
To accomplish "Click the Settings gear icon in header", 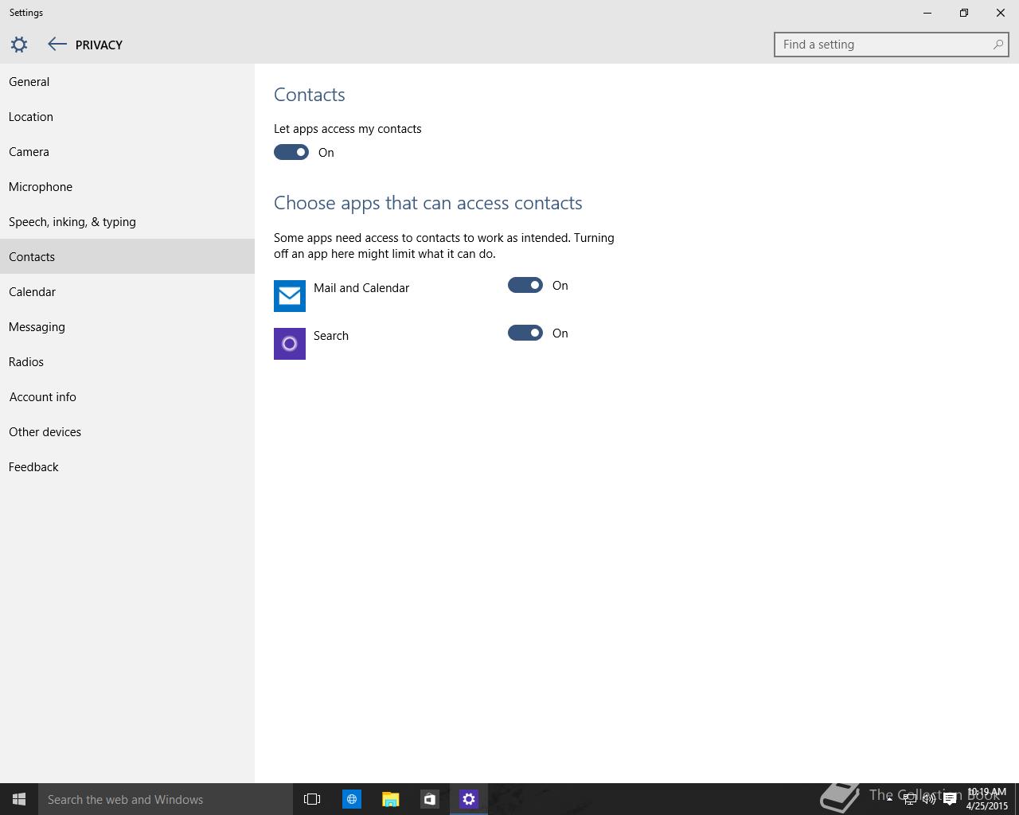I will click(19, 45).
